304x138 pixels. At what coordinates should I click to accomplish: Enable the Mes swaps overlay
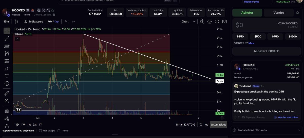point(41,131)
